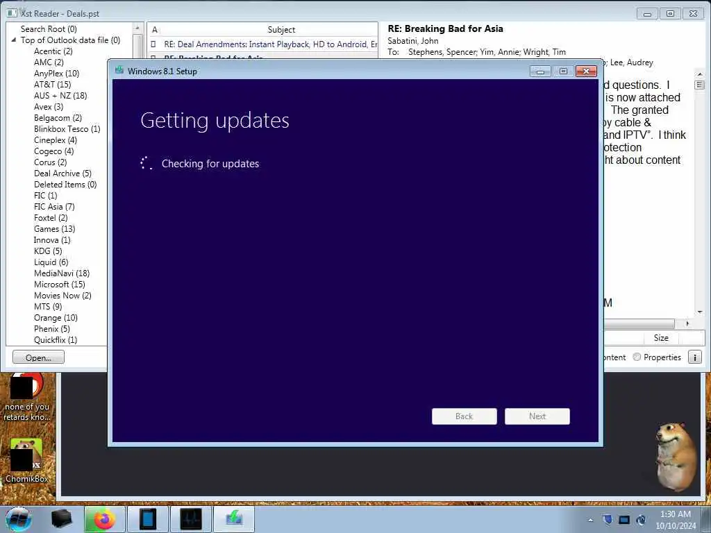Click message body scrollbar up arrow
The height and width of the screenshot is (533, 711).
pyautogui.click(x=700, y=74)
